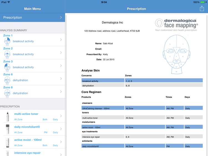Open Zone 3 breakout activity chevron
The image size is (208, 156).
click(x=61, y=66)
